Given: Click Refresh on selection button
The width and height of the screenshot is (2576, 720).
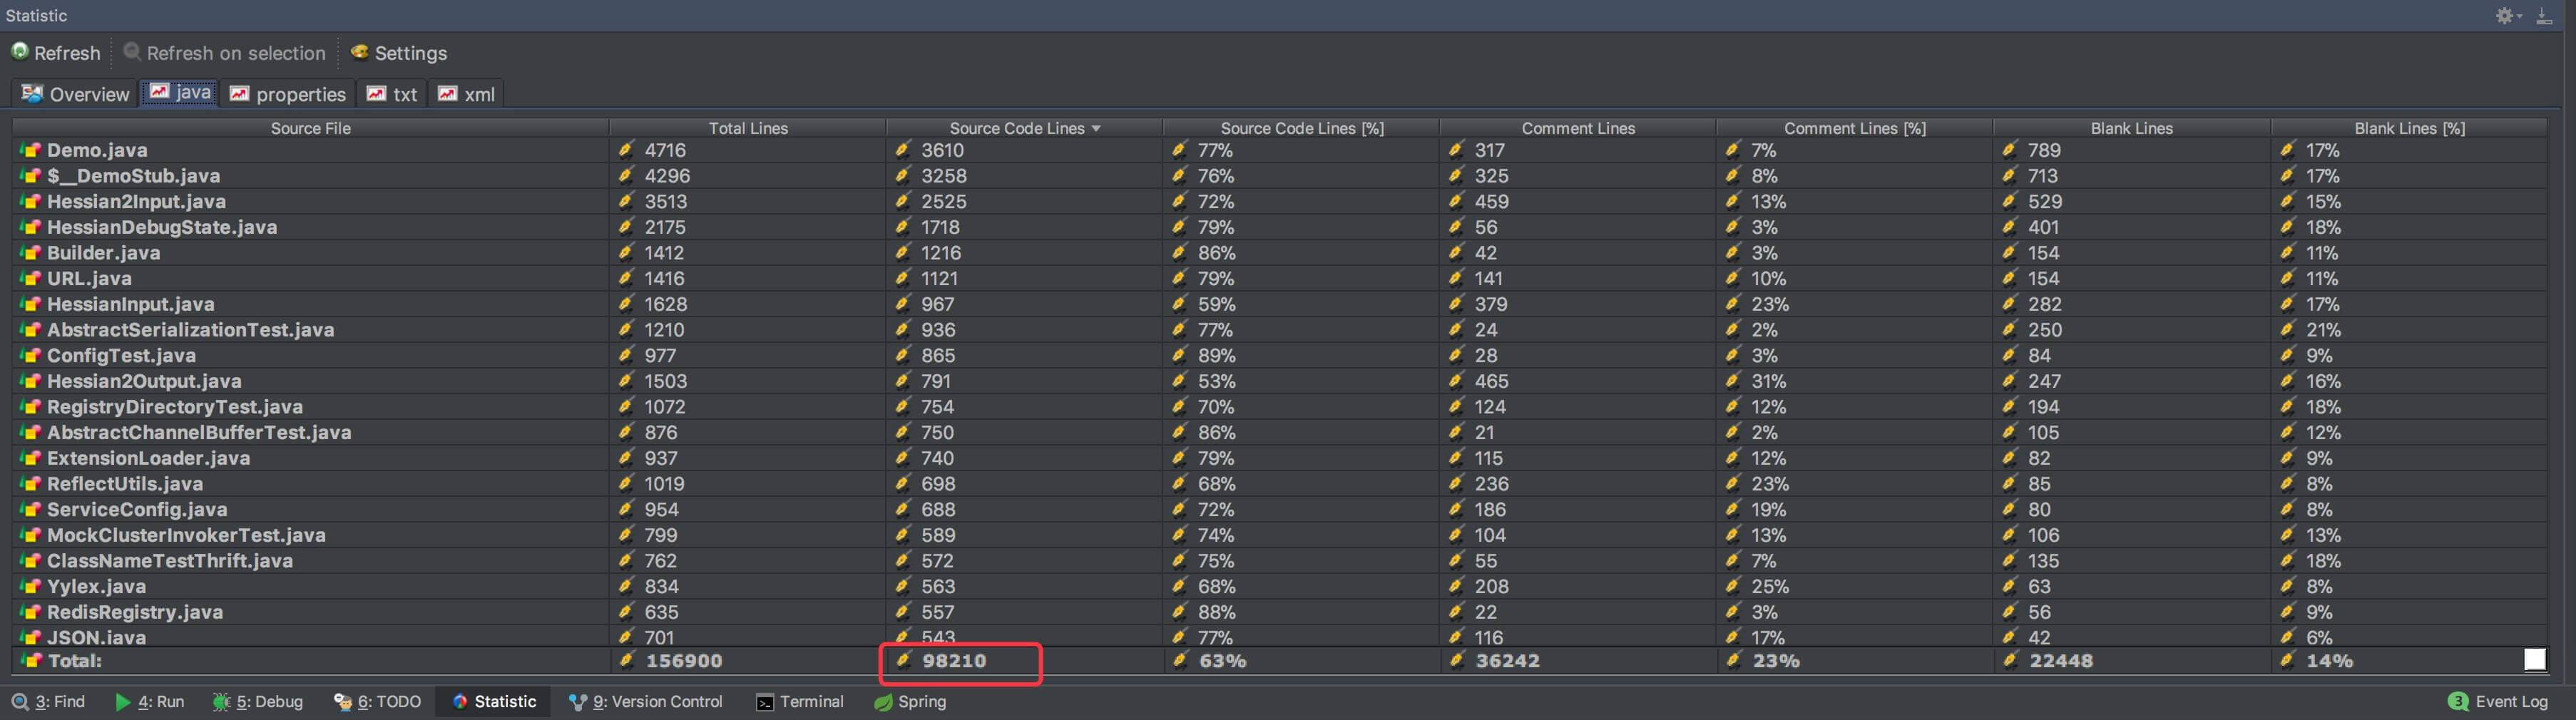Looking at the screenshot, I should pos(224,53).
